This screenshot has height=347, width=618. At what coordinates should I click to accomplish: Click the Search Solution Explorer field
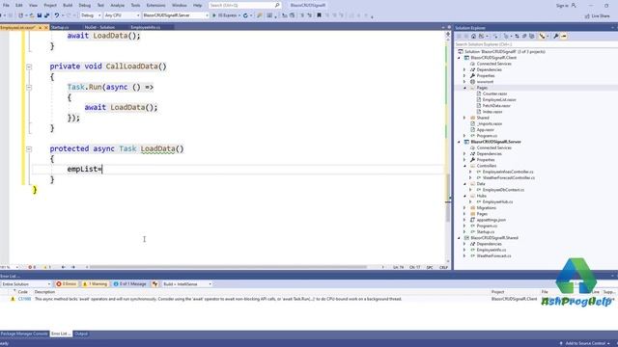[x=536, y=44]
